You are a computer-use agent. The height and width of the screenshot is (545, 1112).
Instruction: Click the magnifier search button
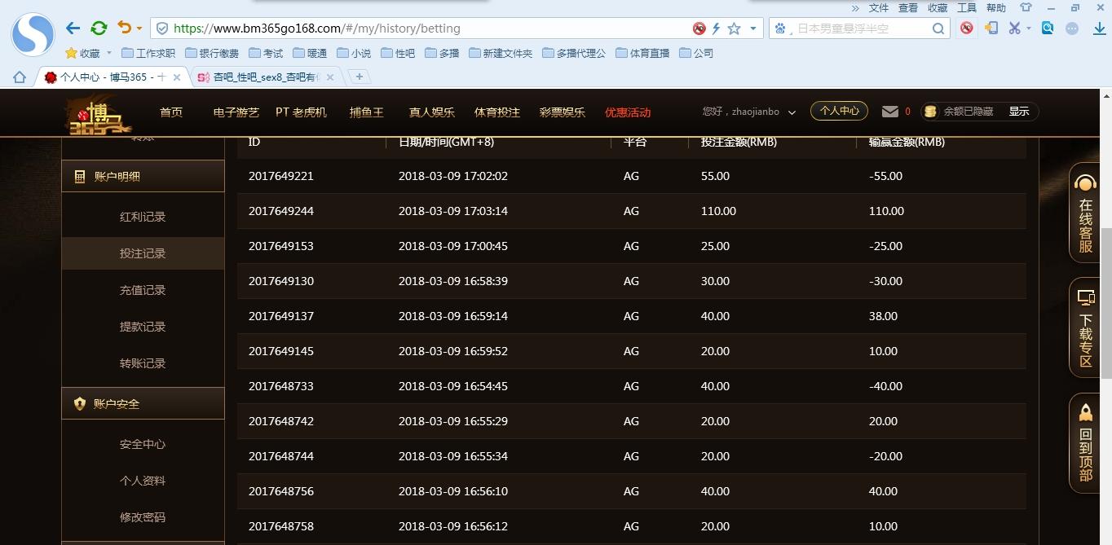click(938, 29)
